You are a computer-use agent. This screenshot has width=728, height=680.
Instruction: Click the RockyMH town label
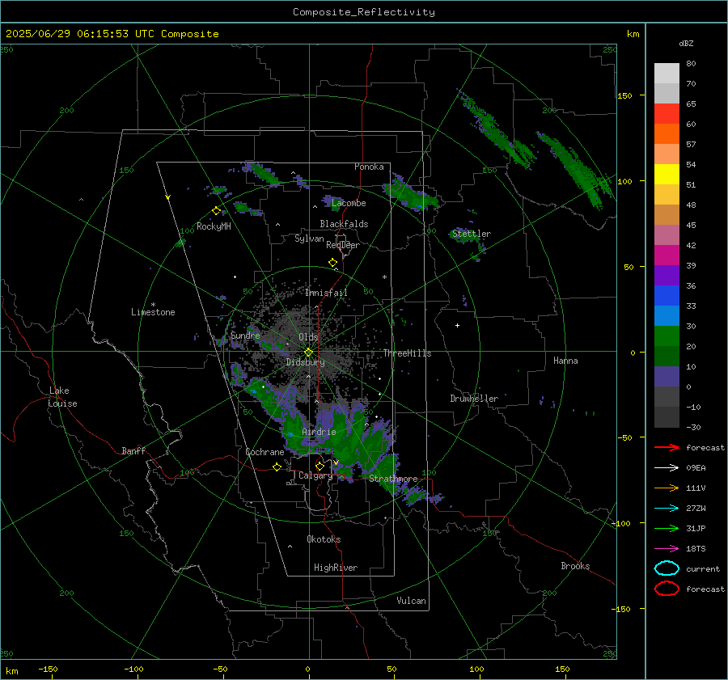(x=214, y=226)
